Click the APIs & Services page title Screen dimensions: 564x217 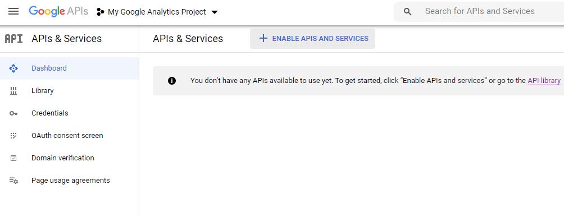(x=188, y=39)
